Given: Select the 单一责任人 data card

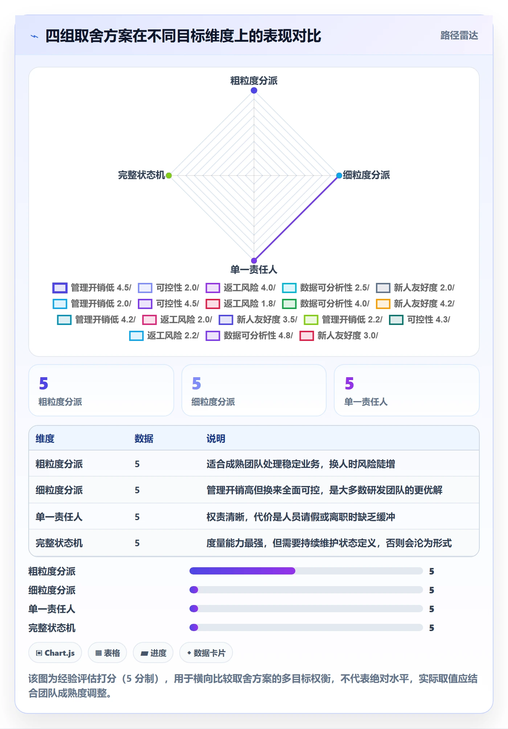Looking at the screenshot, I should (x=407, y=390).
